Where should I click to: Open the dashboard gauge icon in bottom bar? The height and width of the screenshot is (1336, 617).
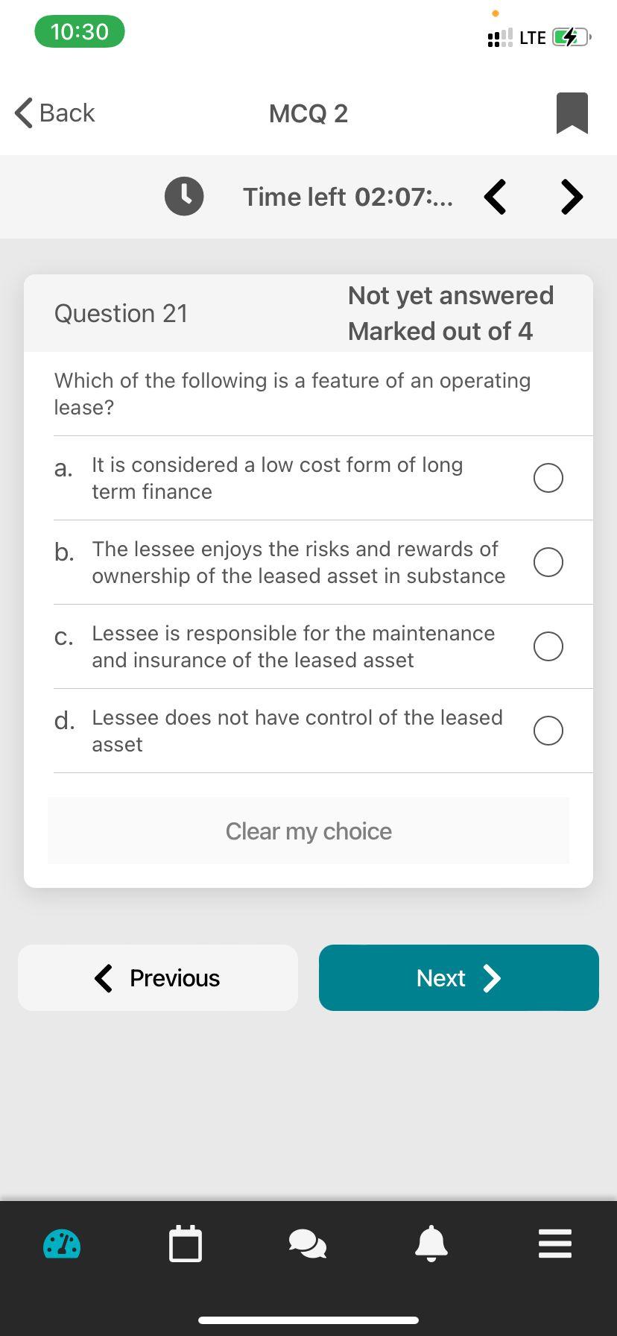[x=62, y=1244]
